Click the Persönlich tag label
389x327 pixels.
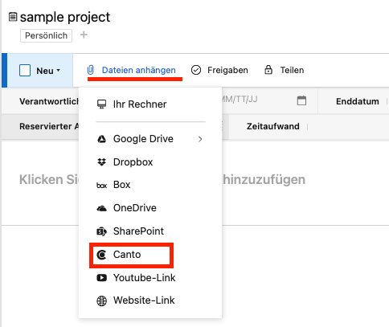click(x=46, y=35)
